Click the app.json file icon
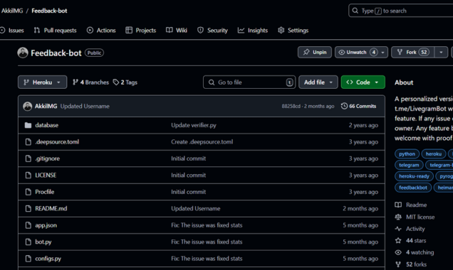The width and height of the screenshot is (453, 270). click(x=28, y=225)
